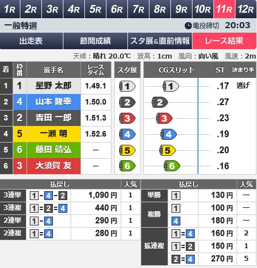This screenshot has width=257, height=268.
Task: Select the 10R race tab
Action: (x=203, y=9)
